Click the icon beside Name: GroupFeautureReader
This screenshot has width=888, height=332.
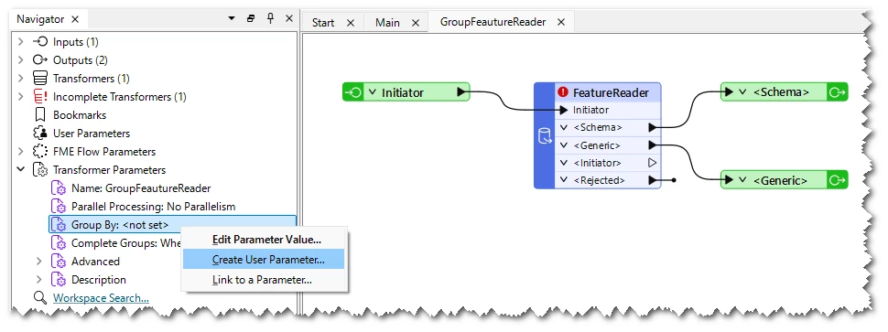tap(59, 188)
